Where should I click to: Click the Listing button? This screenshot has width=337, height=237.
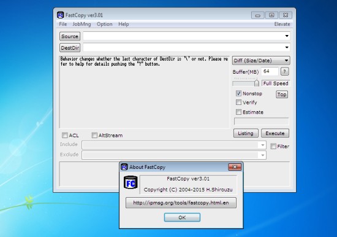click(x=246, y=133)
